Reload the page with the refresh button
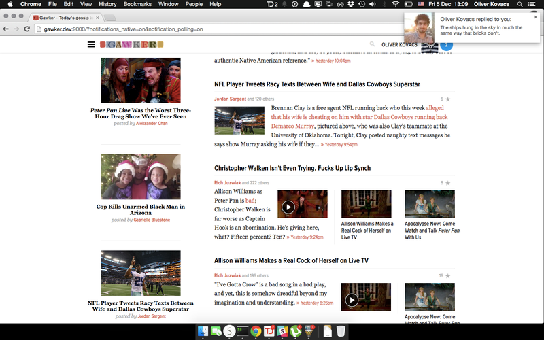The width and height of the screenshot is (544, 340). click(27, 29)
